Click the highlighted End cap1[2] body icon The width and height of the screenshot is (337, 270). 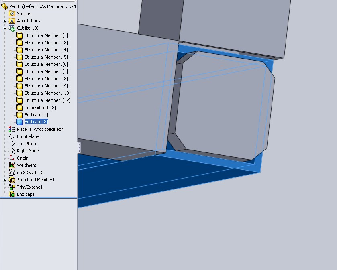click(x=20, y=122)
